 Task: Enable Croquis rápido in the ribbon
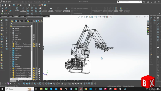[116, 10]
